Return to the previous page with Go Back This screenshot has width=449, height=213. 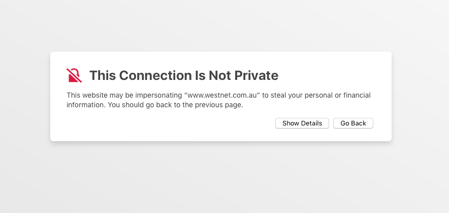click(x=353, y=123)
